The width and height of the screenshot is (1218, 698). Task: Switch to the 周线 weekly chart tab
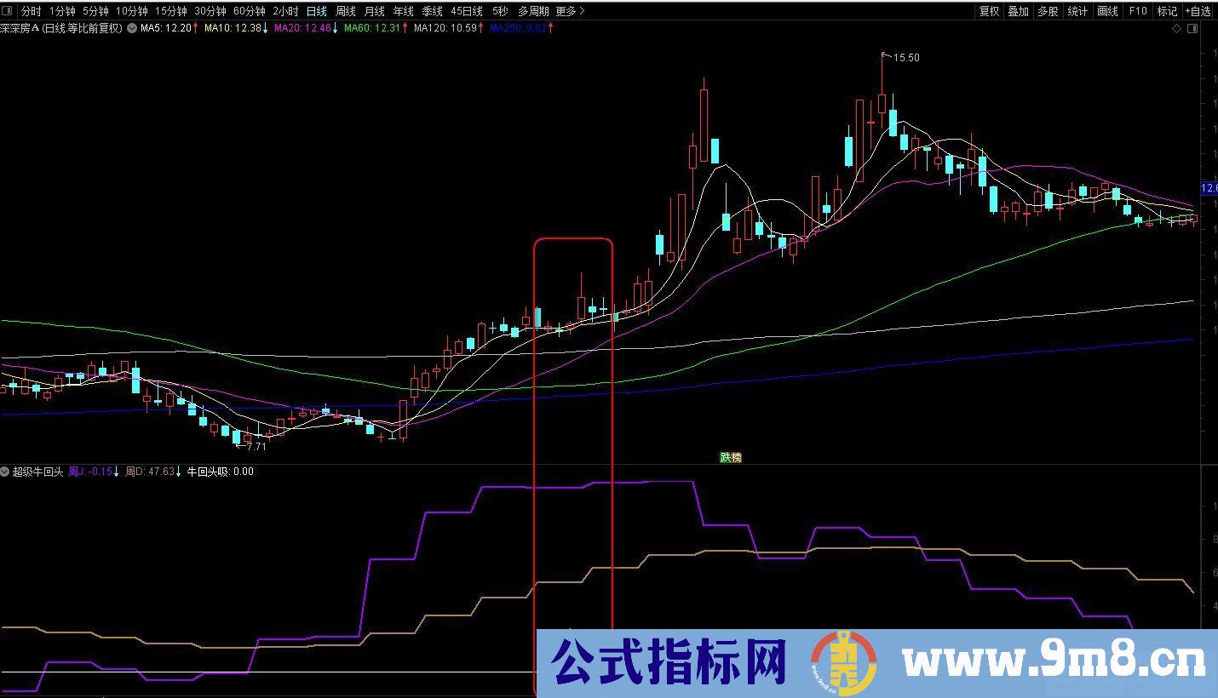[344, 11]
